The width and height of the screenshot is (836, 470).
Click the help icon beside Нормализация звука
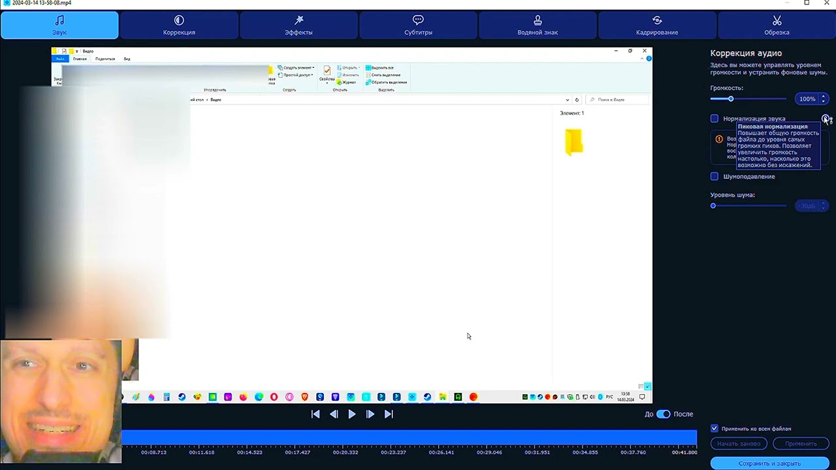tap(826, 119)
